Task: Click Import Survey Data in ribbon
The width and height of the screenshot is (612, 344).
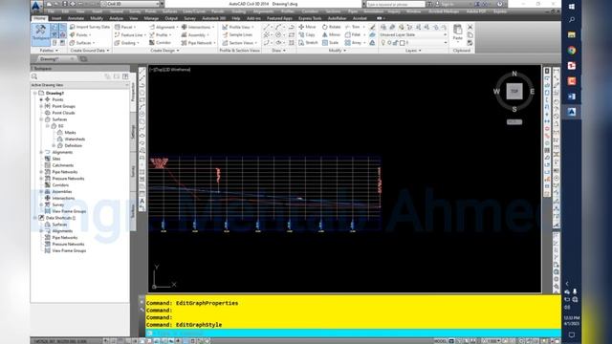Action: (x=90, y=27)
